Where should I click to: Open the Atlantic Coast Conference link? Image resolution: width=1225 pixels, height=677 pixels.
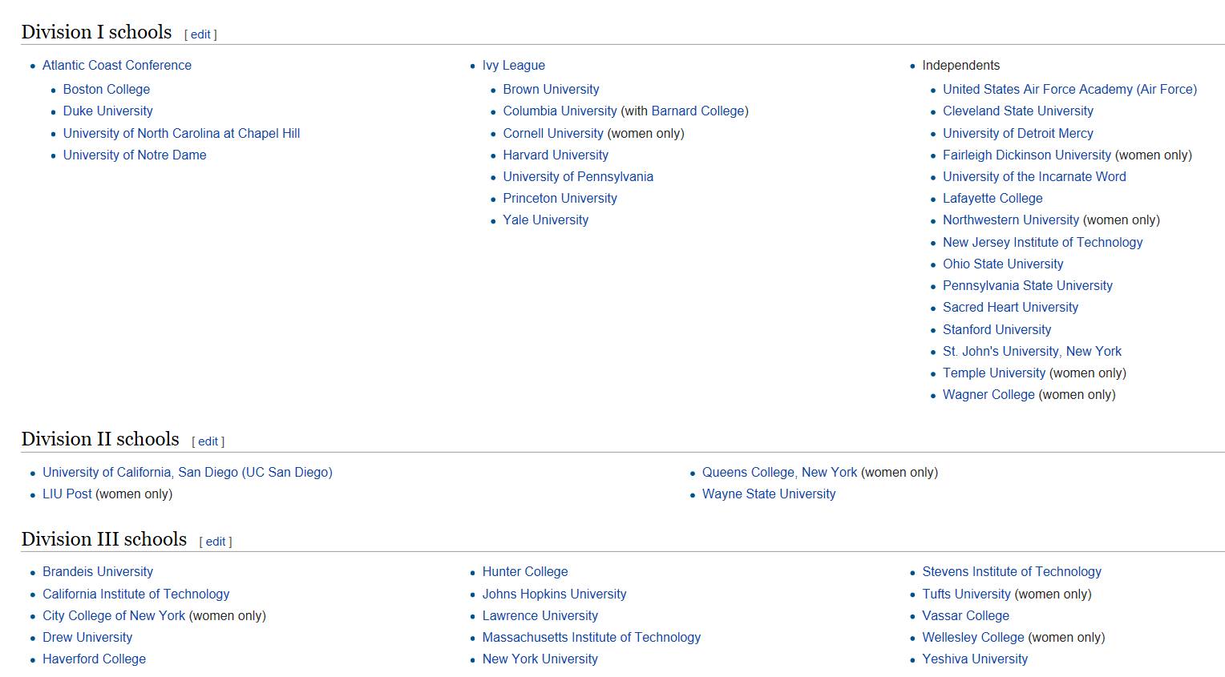117,66
